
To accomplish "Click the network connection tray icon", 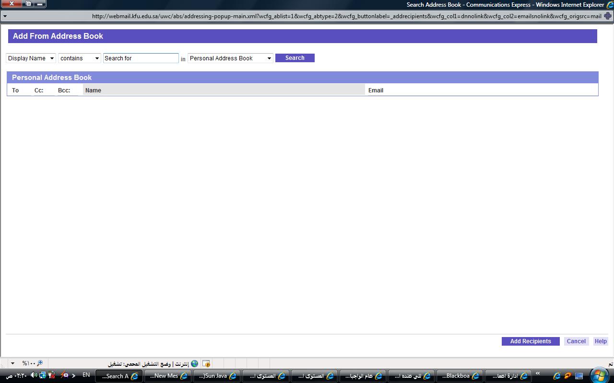I will (43, 375).
